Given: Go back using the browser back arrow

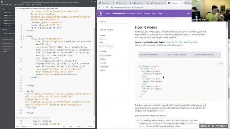Looking at the screenshot, I should tap(100, 7).
